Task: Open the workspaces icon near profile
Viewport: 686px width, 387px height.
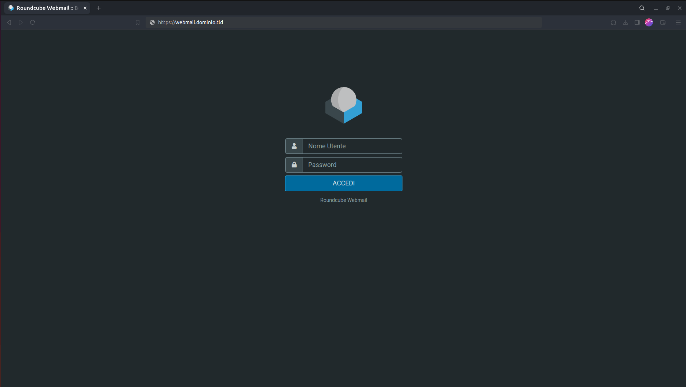Action: tap(663, 22)
